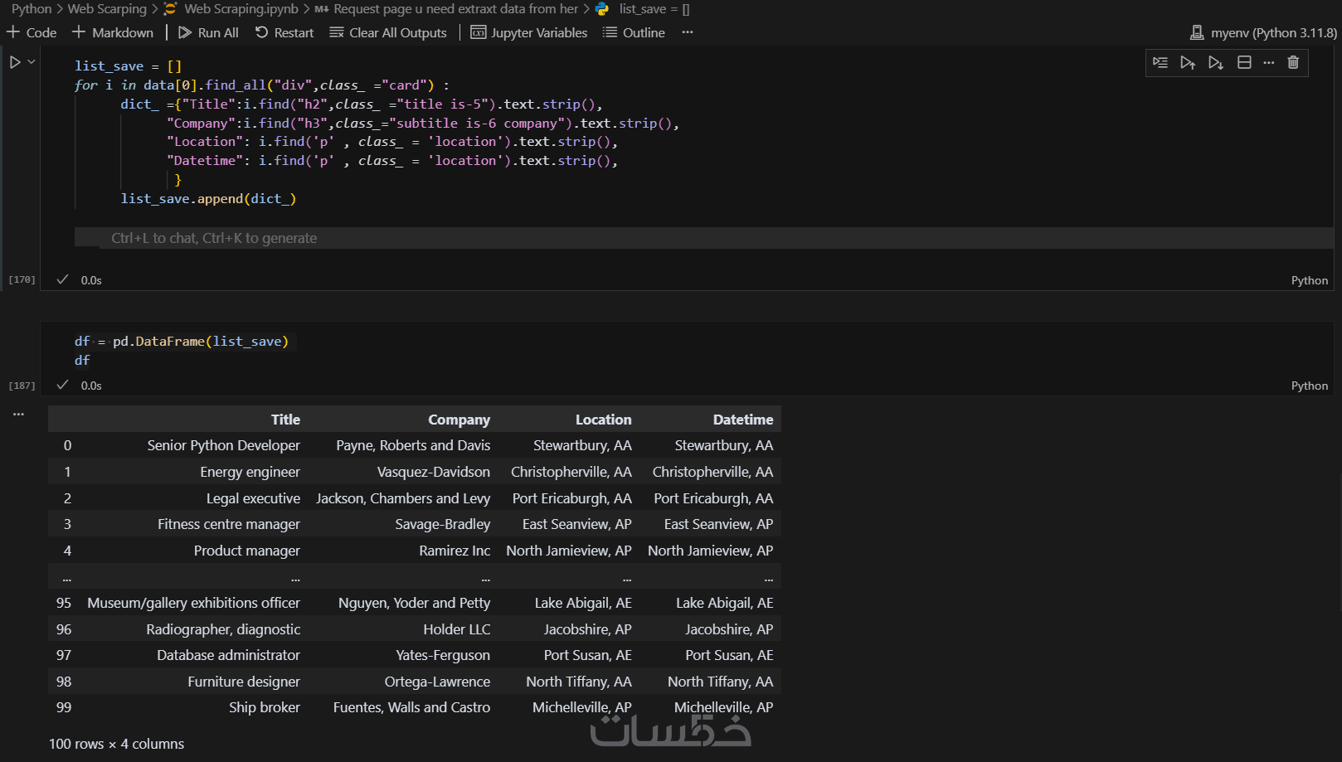Click the Web Scarping folder breadcrumb

point(106,9)
